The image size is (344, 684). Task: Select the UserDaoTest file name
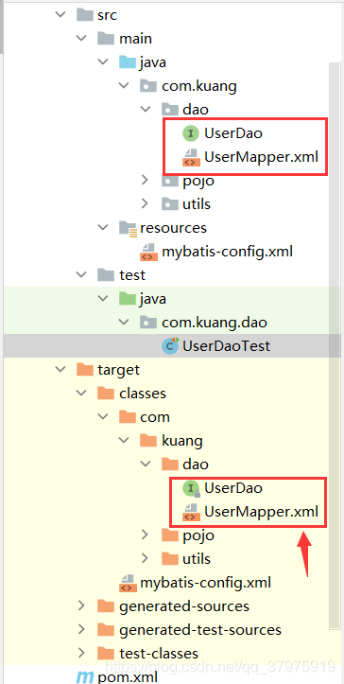pos(226,346)
